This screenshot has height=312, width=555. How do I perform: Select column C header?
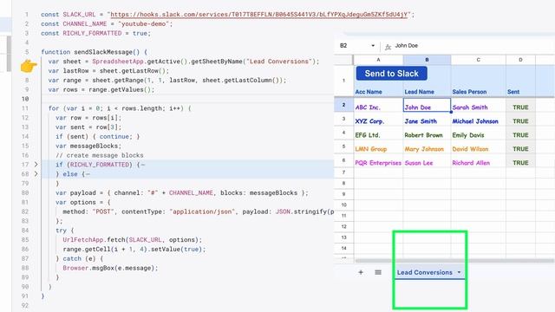(x=478, y=60)
